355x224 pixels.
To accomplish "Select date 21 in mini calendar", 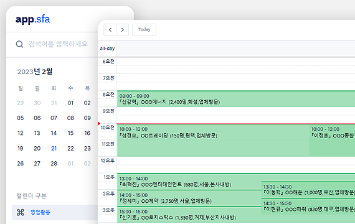I will pos(54,148).
